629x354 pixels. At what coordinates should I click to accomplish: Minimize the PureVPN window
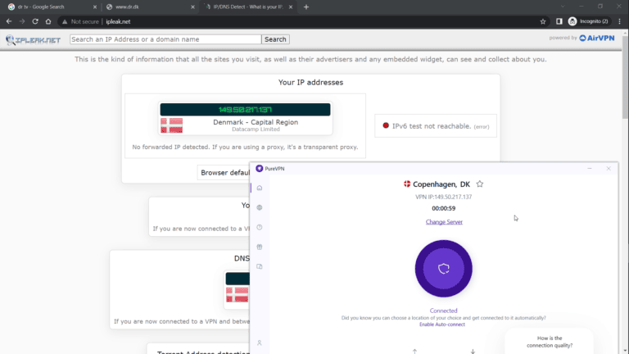click(x=590, y=169)
